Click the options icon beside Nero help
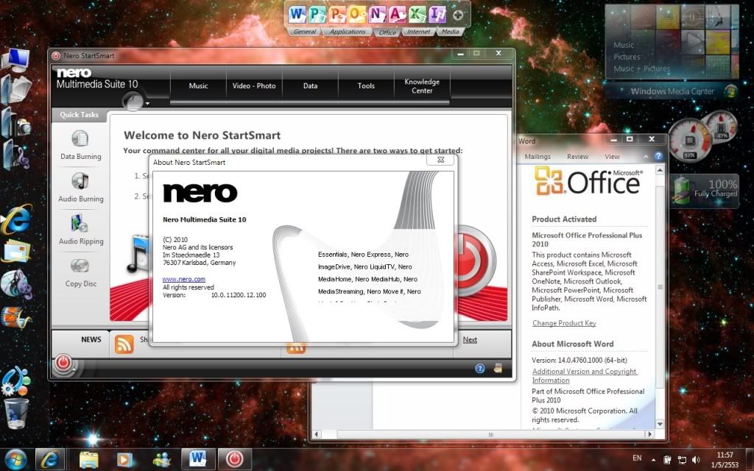754x471 pixels. coord(498,368)
